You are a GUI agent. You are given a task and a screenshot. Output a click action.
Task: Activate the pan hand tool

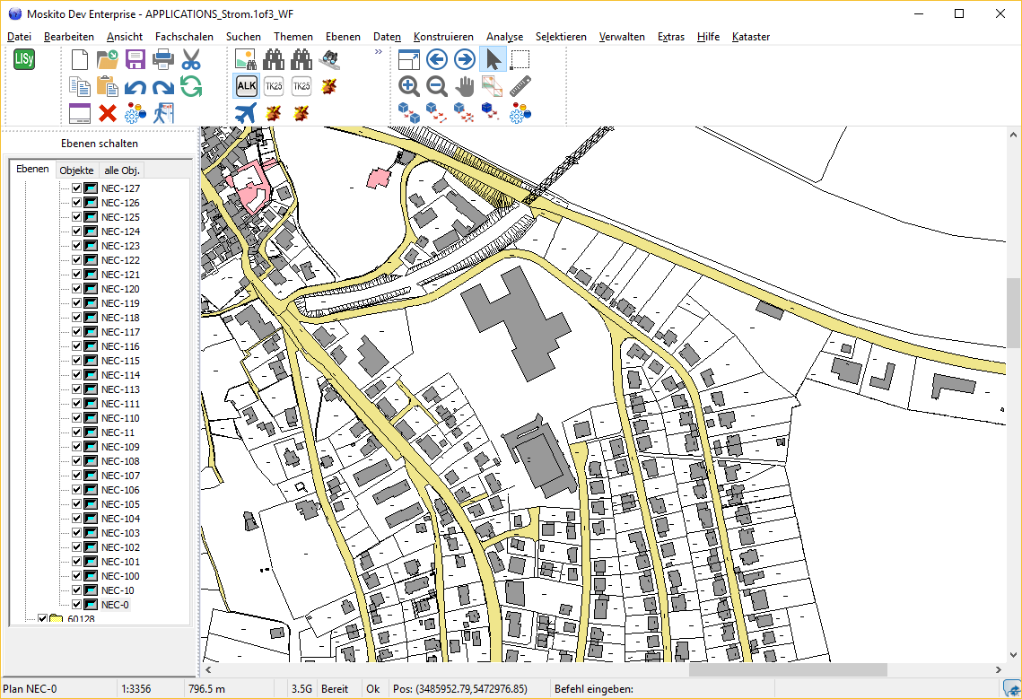(x=465, y=86)
